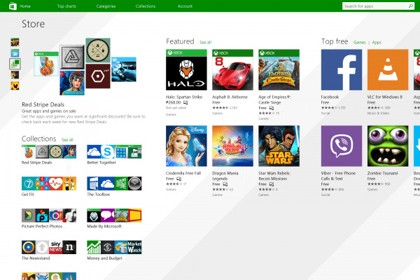Open the Get Fit collection
The width and height of the screenshot is (420, 280).
point(49,183)
